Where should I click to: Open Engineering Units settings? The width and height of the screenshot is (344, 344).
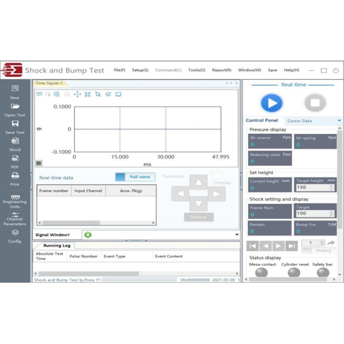coord(15,202)
